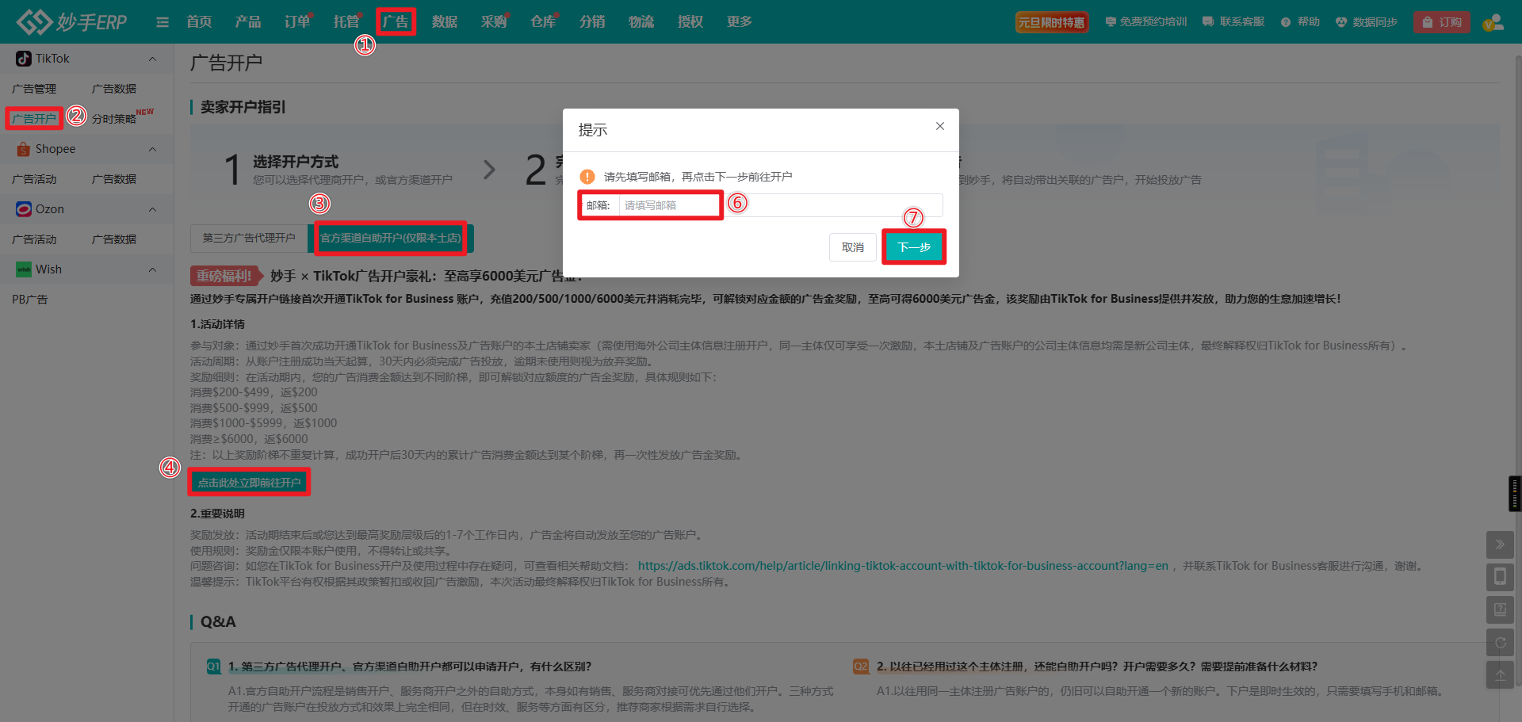Click the double-chevron floating sidebar icon
The width and height of the screenshot is (1522, 722).
pos(1500,544)
